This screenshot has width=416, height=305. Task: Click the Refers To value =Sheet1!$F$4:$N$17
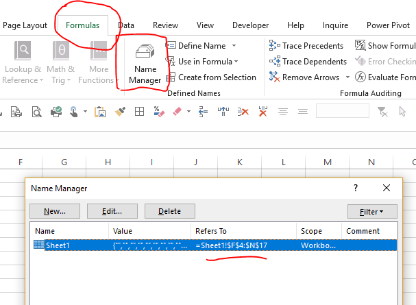pos(232,245)
